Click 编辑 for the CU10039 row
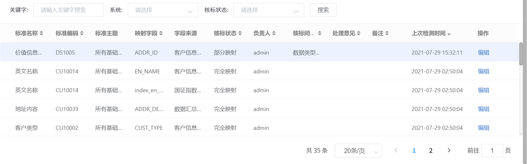This screenshot has height=164, width=527. 484,109
